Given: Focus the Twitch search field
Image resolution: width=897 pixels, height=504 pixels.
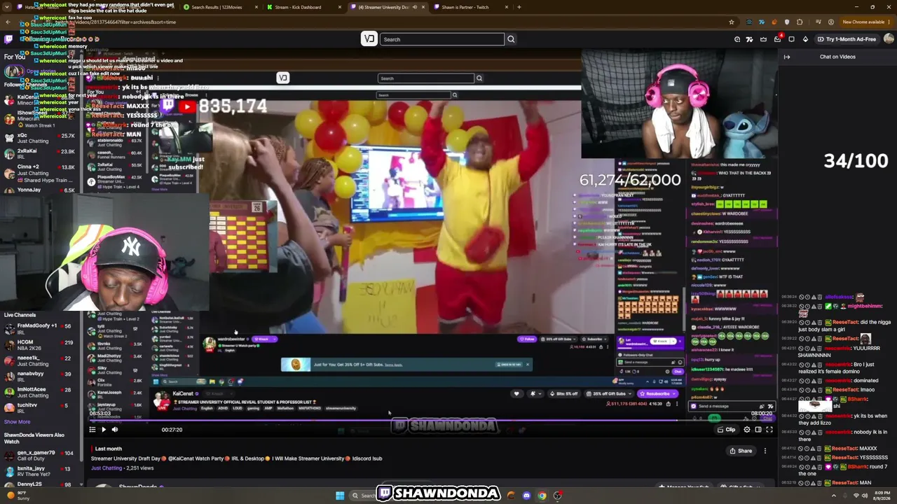Looking at the screenshot, I should [x=442, y=39].
